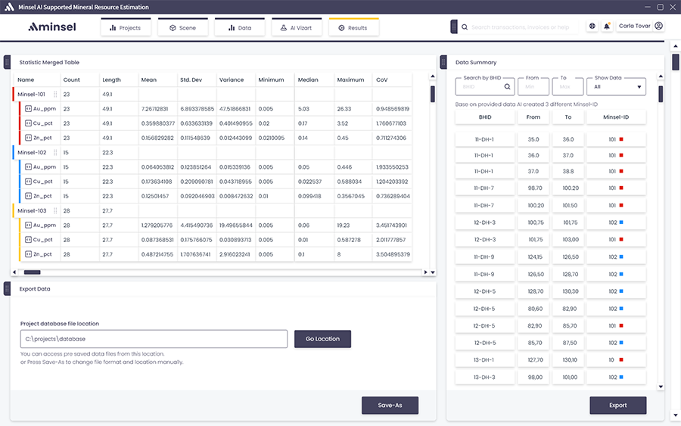Click the BHID search magnifier icon
The image size is (681, 426).
coord(508,87)
